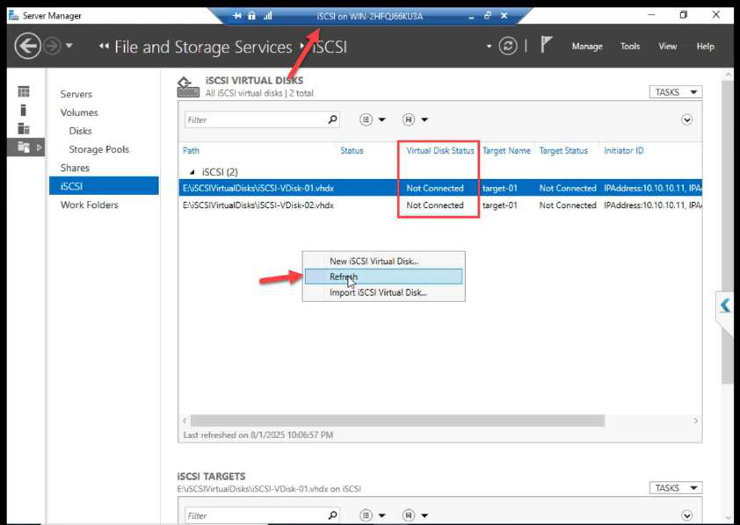
Task: Click the Refresh icon in header
Action: pos(508,47)
